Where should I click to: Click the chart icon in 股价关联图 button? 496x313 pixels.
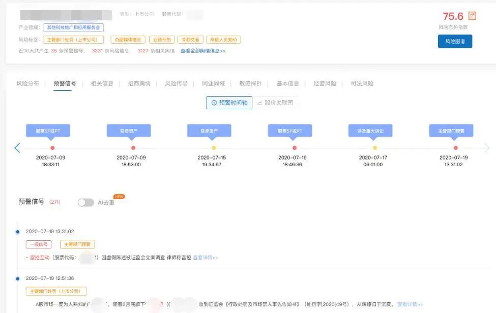259,103
